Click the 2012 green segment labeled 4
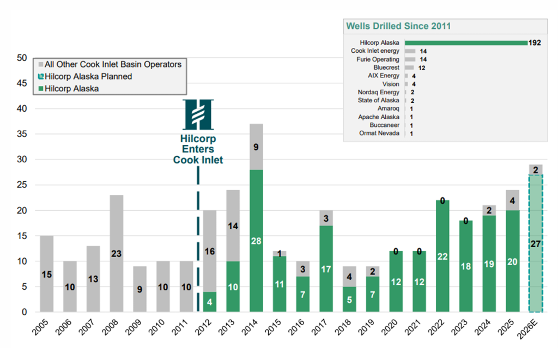Viewport: 558px width, 348px height. click(210, 302)
